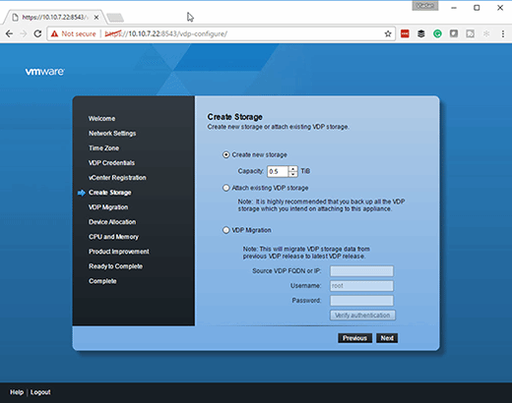Screen dimensions: 512x403
Task: Click the Next button
Action: [x=387, y=338]
